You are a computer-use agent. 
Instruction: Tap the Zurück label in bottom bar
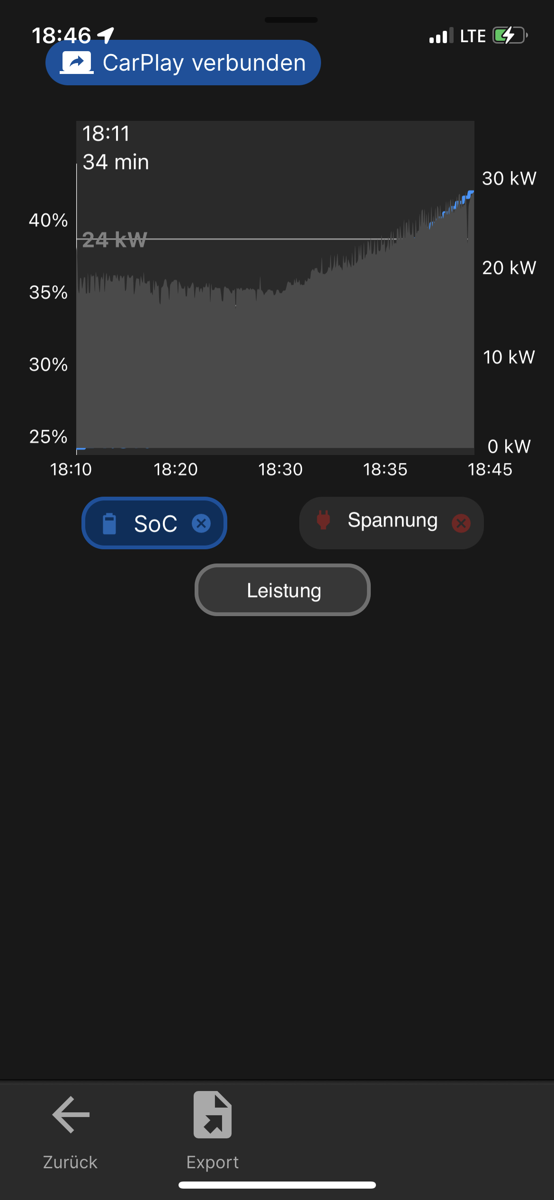click(71, 1162)
